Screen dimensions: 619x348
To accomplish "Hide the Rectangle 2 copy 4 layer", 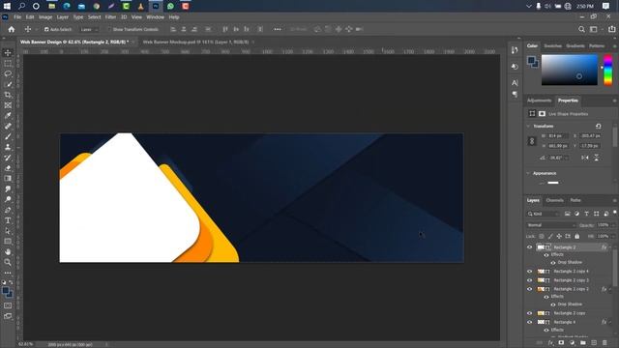I will (529, 272).
